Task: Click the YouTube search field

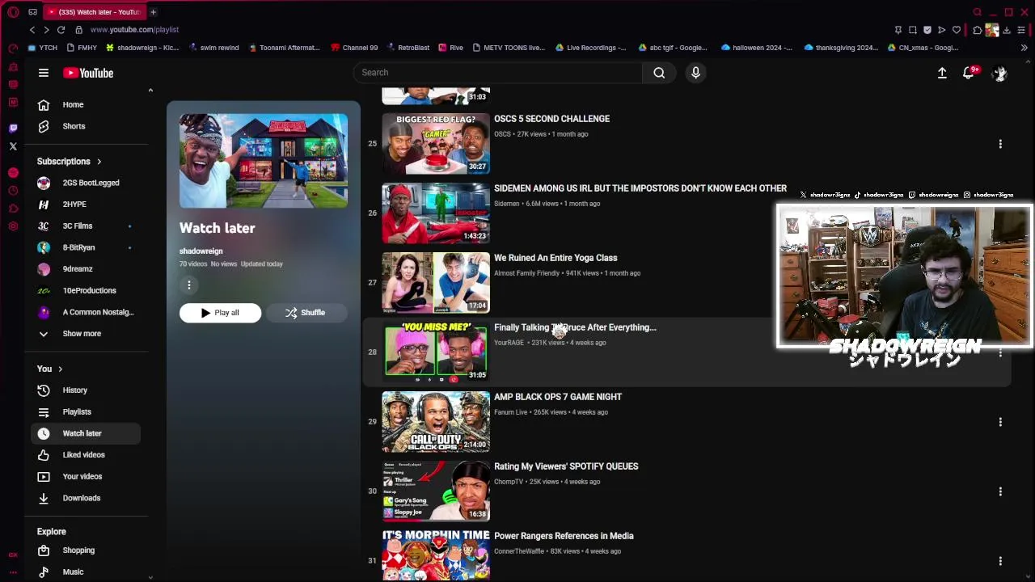Action: pos(497,73)
